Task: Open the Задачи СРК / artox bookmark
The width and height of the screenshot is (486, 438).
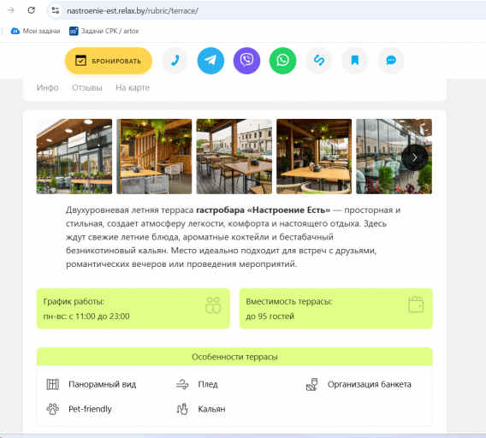Action: 104,31
